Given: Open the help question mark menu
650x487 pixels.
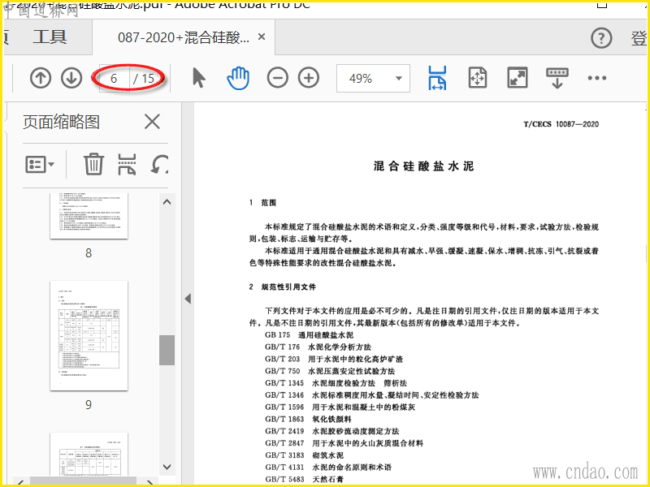Looking at the screenshot, I should click(601, 38).
